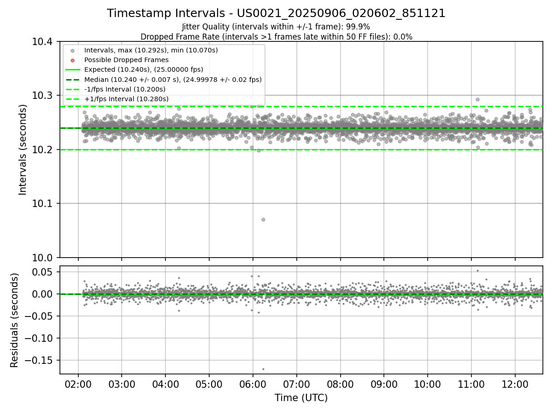This screenshot has height=414, width=553.
Task: Select legend entry 'Possible Dropped Frames'
Action: tap(126, 60)
